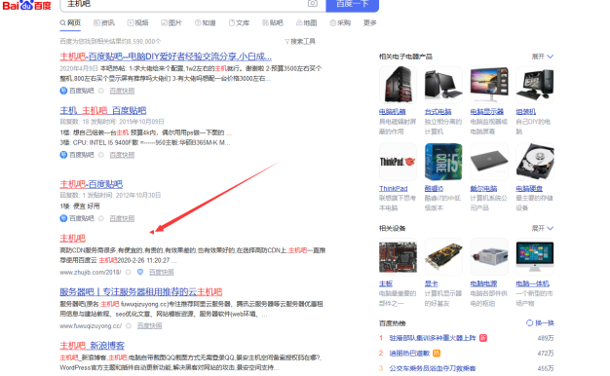Click the Core i5 processor thumbnail
Viewport: 610px width, 376px height.
443,162
